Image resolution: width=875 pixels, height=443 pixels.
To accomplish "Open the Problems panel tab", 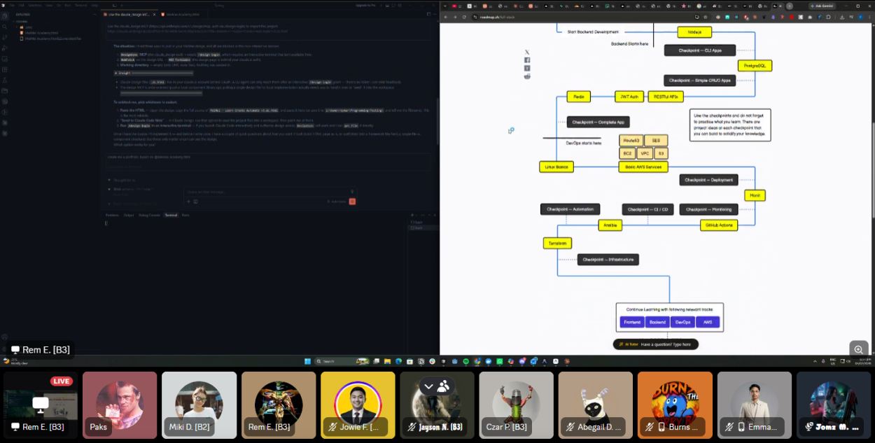I will (112, 215).
